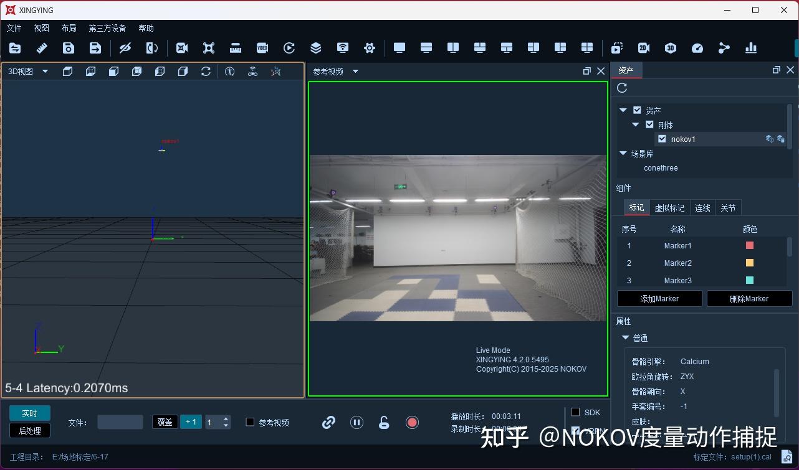Screen dimensions: 799x470
Task: Click the bar chart analysis toolbar icon
Action: 751,48
